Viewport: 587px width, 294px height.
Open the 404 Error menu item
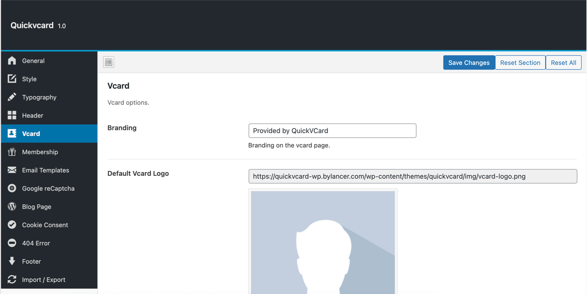pyautogui.click(x=36, y=243)
